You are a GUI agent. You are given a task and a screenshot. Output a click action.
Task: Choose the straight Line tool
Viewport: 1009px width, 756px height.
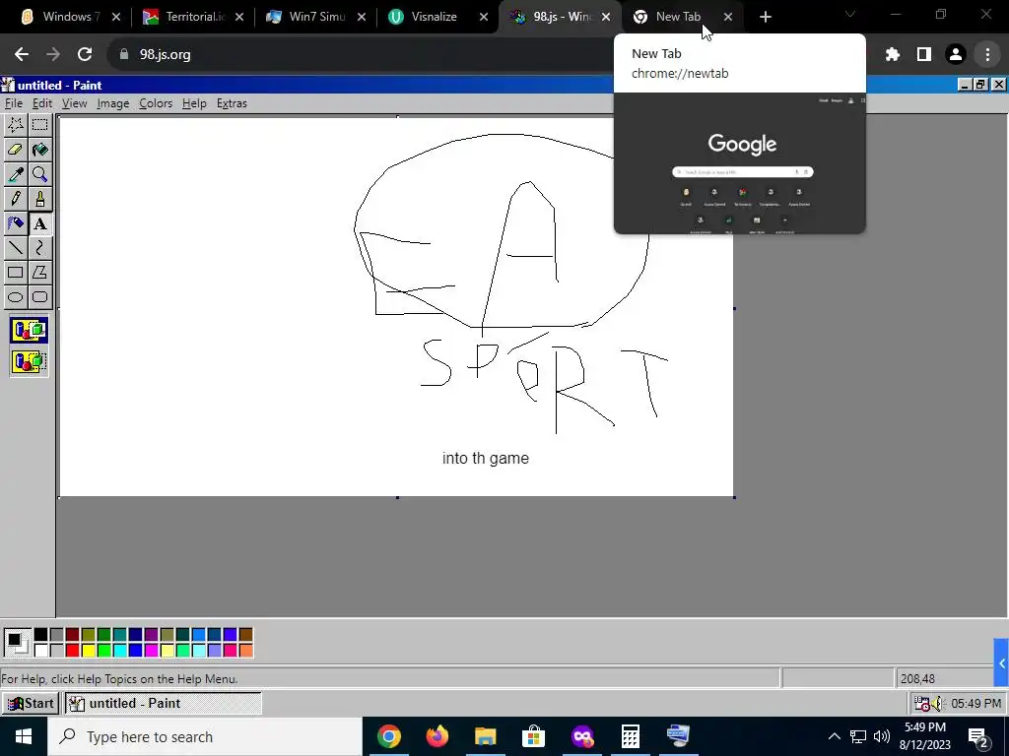point(16,247)
